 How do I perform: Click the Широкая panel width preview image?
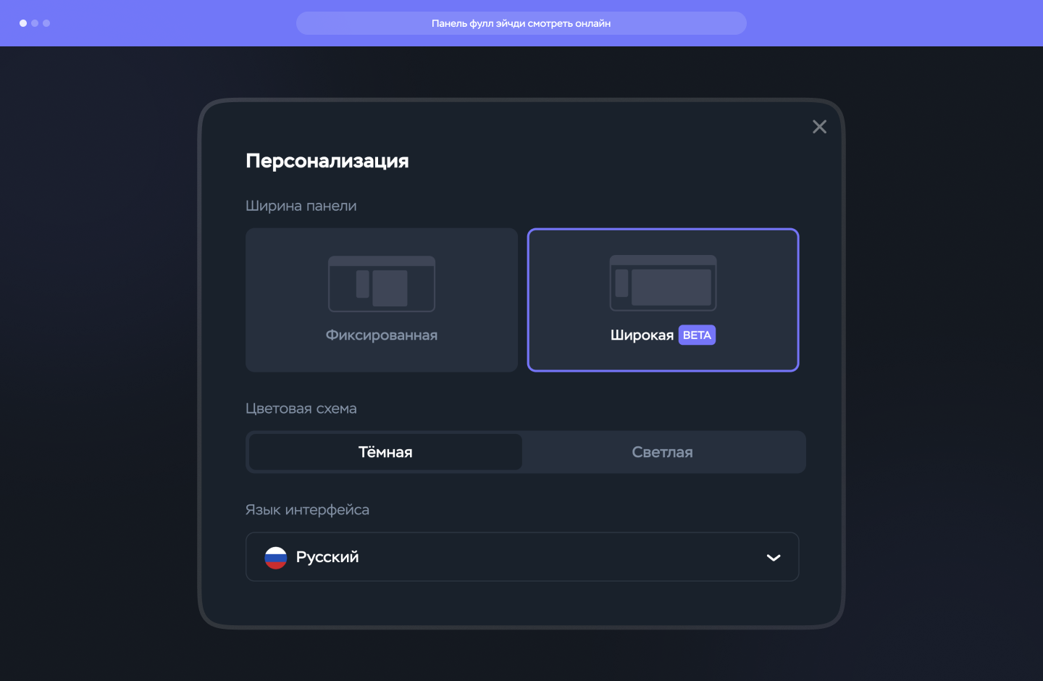pyautogui.click(x=663, y=283)
